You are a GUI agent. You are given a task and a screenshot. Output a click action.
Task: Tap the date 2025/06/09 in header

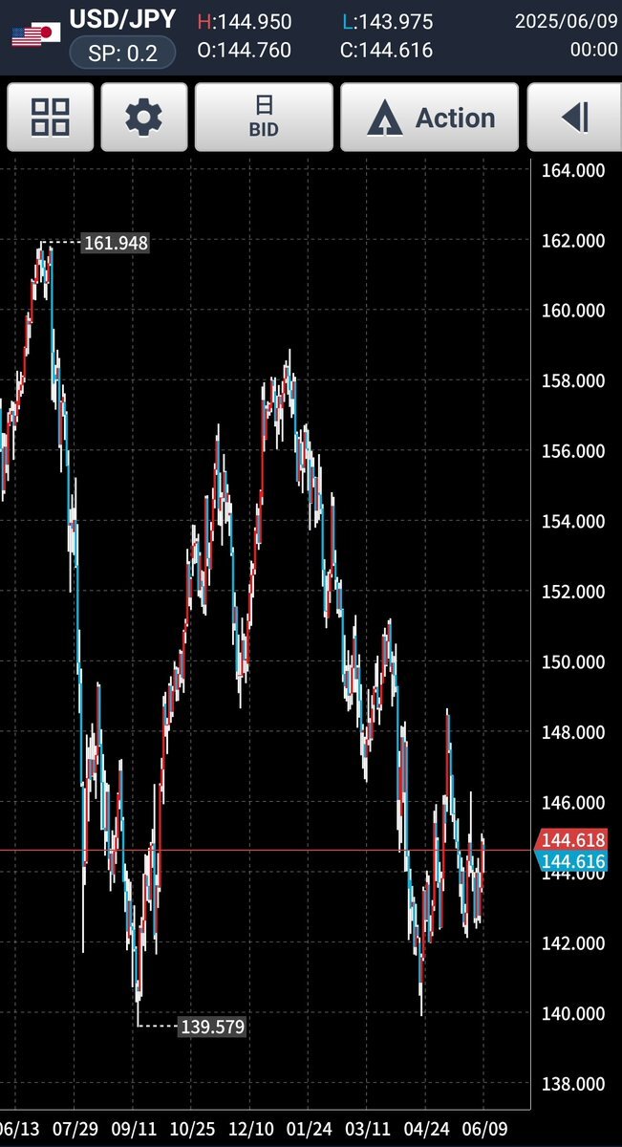point(567,20)
